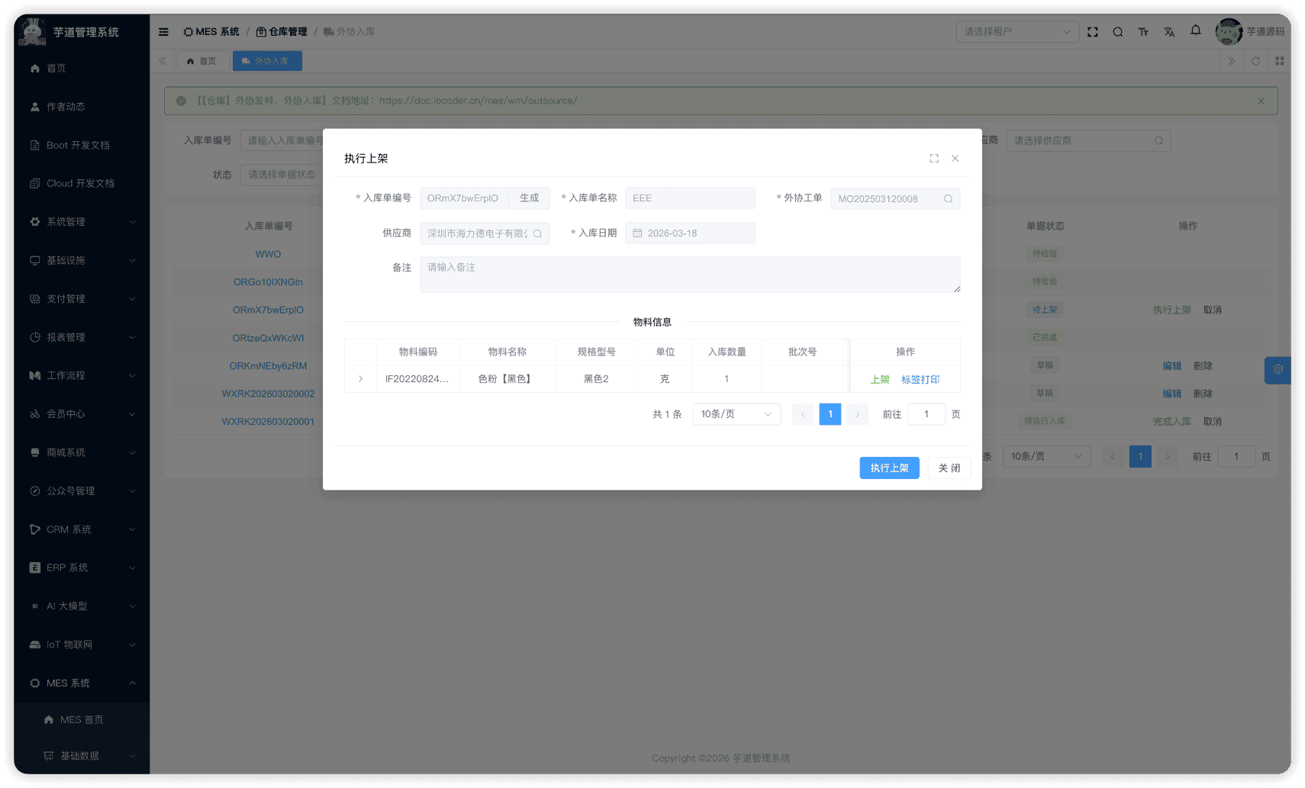The width and height of the screenshot is (1305, 788).
Task: Open the 请选择租户 tenant dropdown
Action: [1017, 32]
